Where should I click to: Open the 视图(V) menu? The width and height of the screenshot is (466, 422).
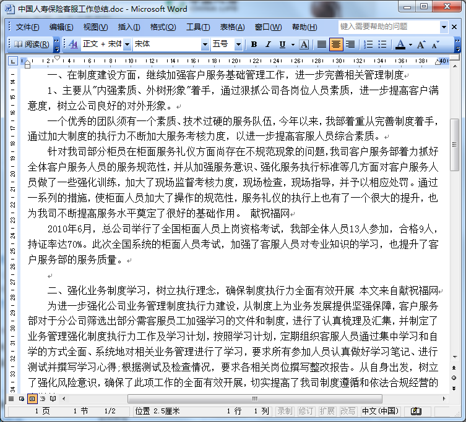(x=95, y=27)
